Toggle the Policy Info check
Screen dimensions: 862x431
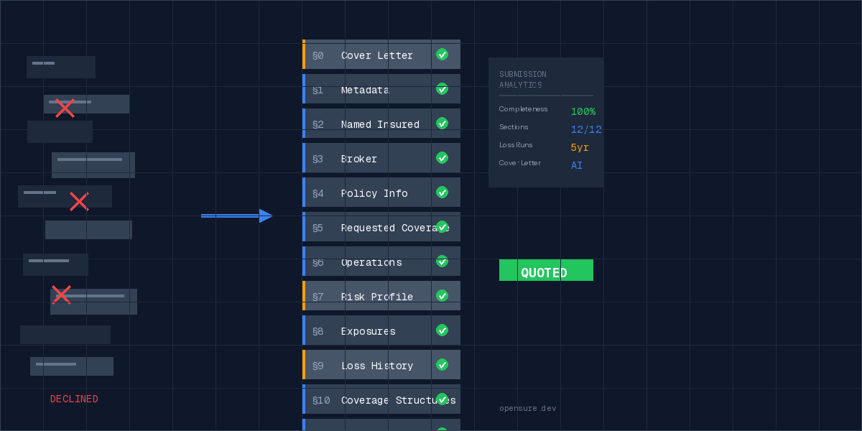(442, 193)
